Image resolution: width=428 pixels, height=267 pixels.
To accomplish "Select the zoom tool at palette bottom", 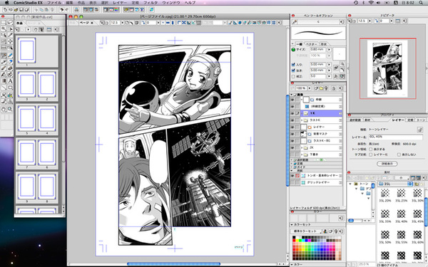I will pyautogui.click(x=10, y=109).
